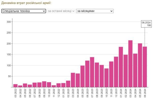Select the 05.2023 bar
The height and width of the screenshot is (101, 154).
83,76
